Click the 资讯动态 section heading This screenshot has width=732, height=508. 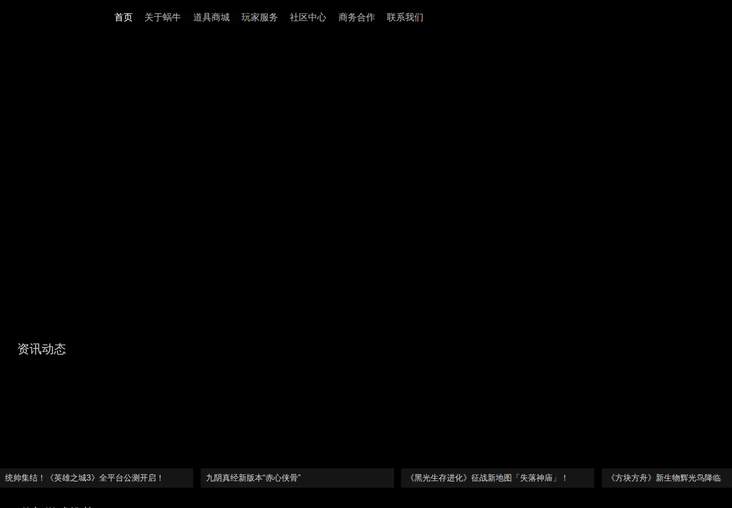click(x=42, y=349)
